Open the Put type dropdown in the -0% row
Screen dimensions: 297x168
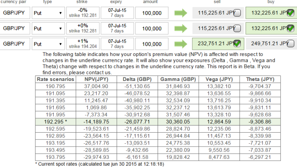click(x=48, y=13)
